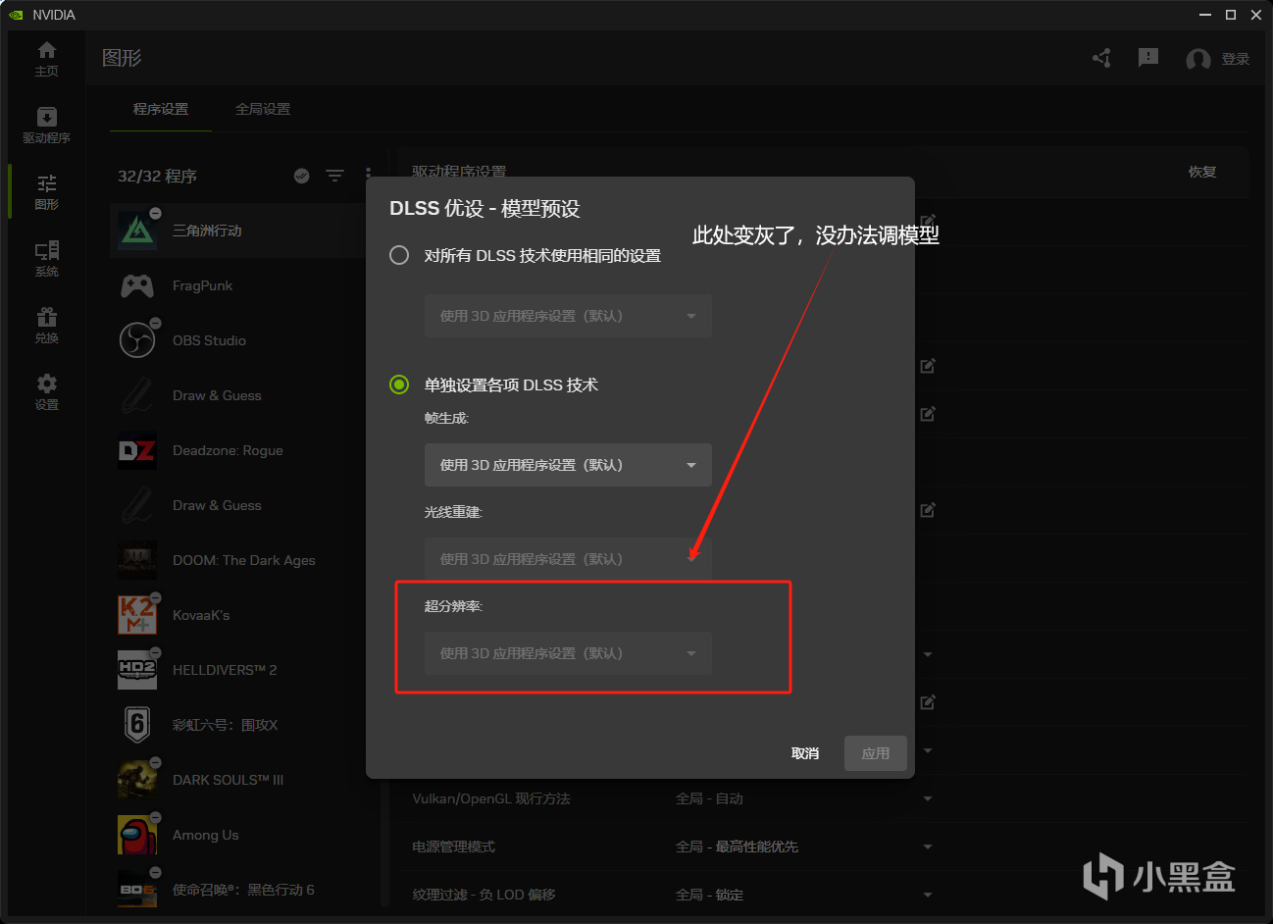Select the Deadzone: Rogue DZ icon
Viewport: 1273px width, 924px height.
click(137, 450)
